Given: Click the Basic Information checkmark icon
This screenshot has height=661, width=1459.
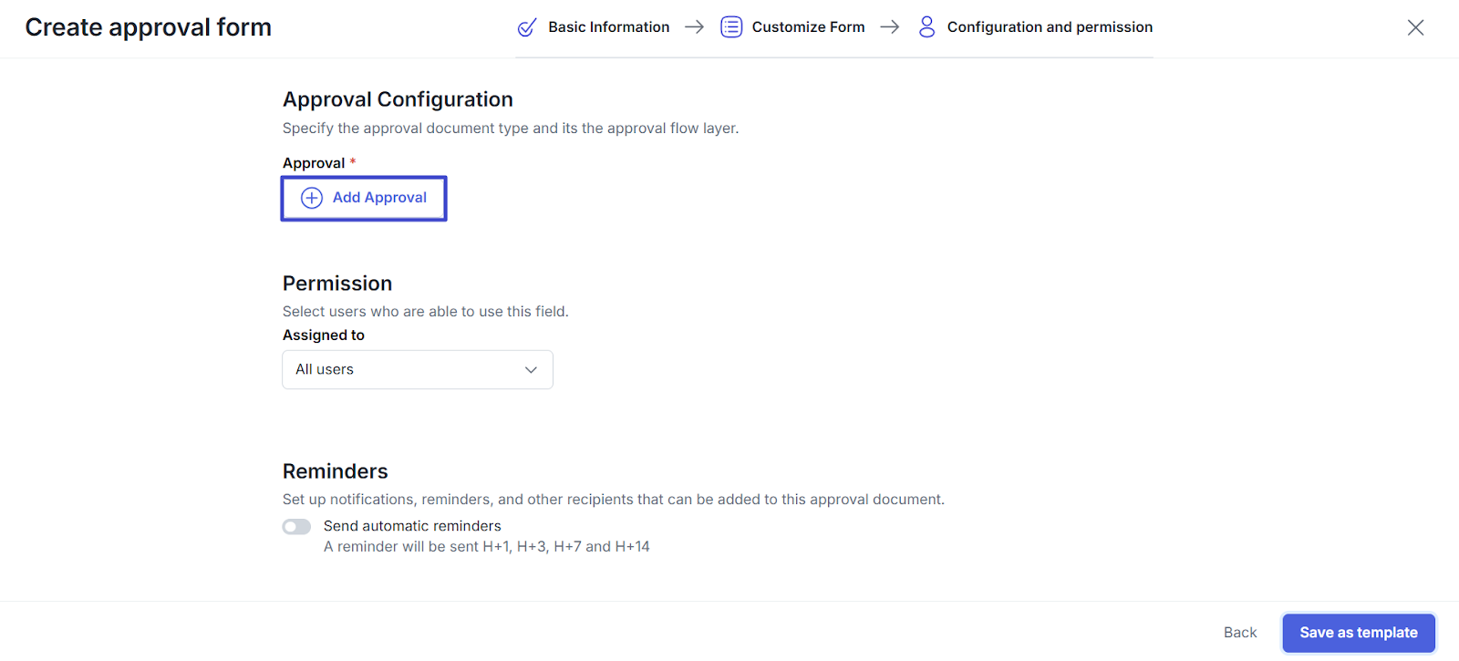Looking at the screenshot, I should point(527,27).
